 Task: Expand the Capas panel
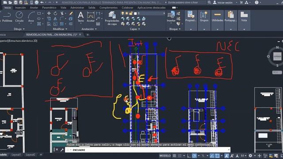(134, 29)
